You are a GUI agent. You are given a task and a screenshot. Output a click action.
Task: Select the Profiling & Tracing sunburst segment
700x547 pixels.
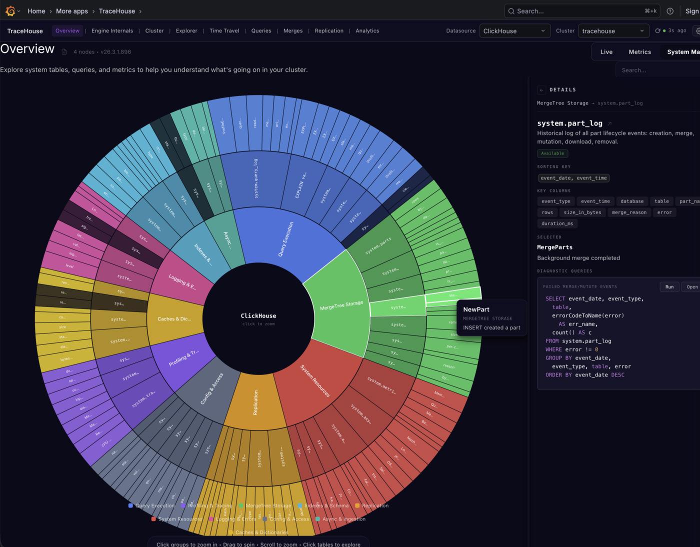point(183,358)
